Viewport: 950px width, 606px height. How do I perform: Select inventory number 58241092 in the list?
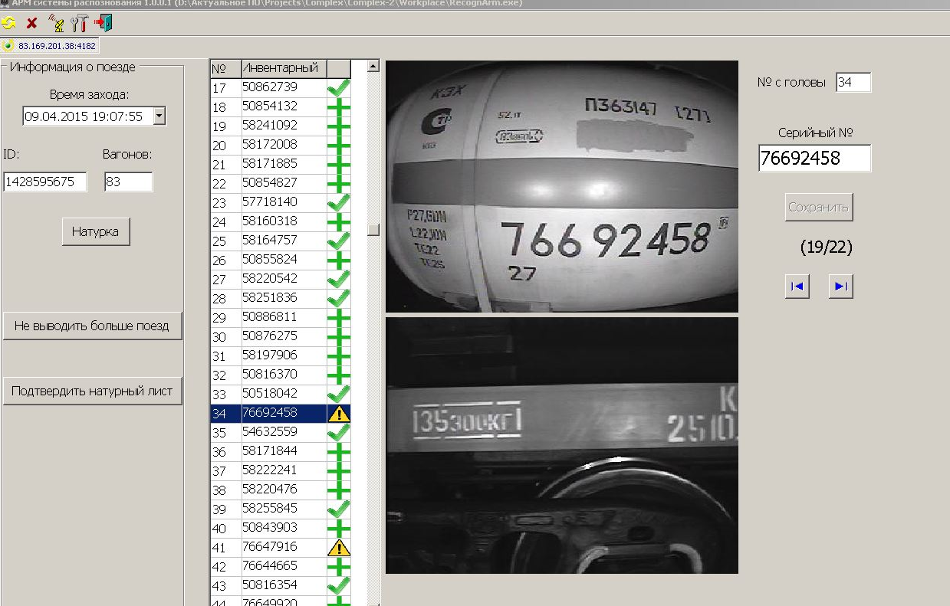270,126
